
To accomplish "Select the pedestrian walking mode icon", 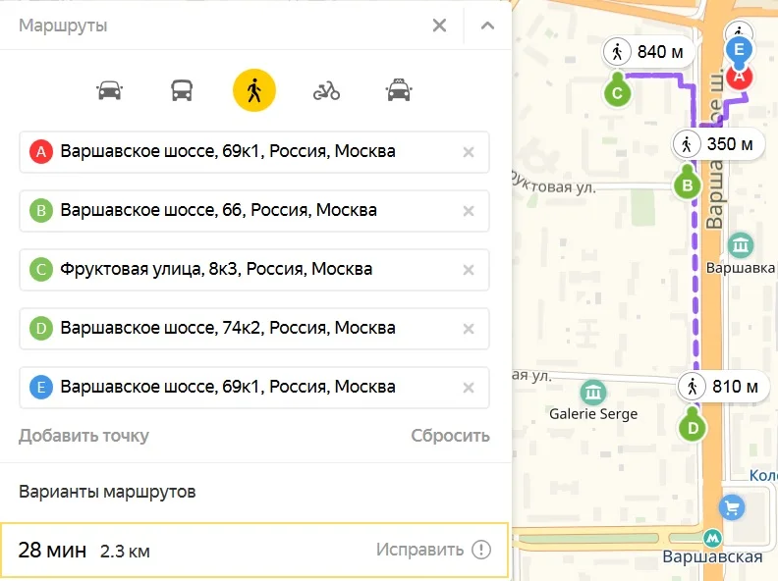I will [254, 90].
